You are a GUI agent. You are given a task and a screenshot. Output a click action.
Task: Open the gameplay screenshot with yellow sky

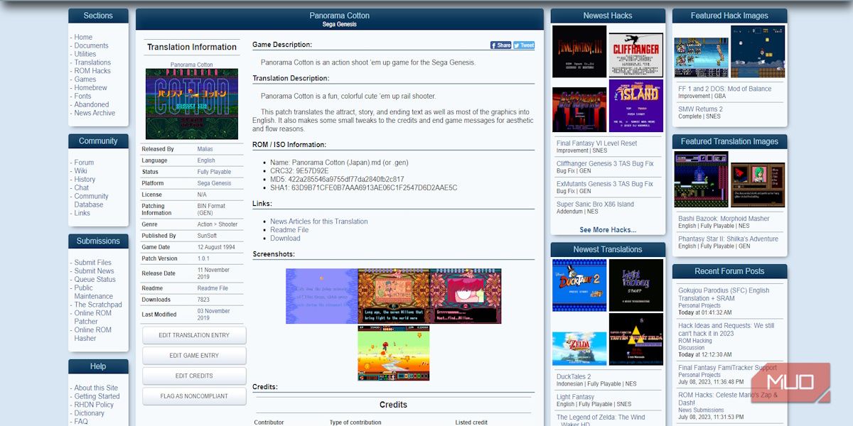point(394,353)
